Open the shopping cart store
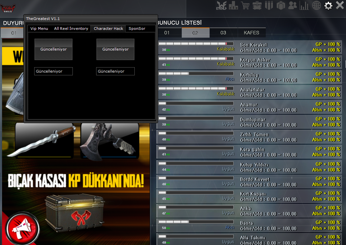346x245 pixels. (x=245, y=5)
